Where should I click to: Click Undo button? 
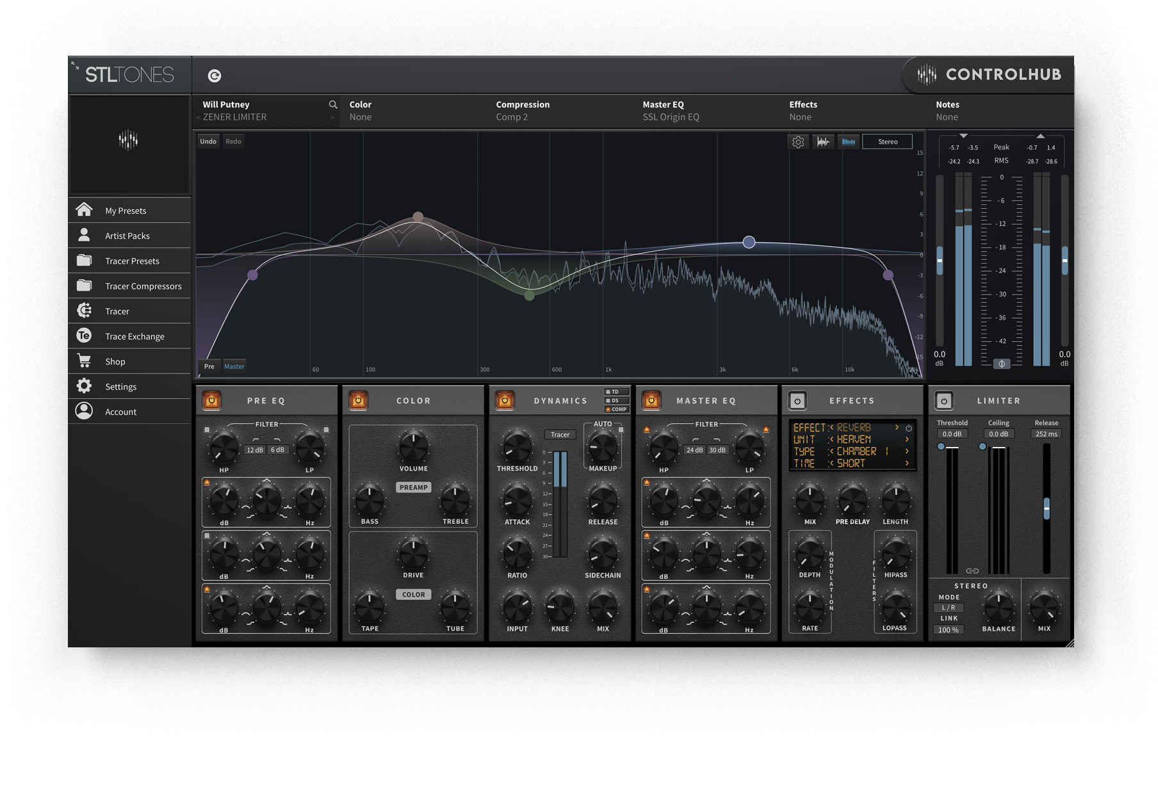click(x=208, y=142)
